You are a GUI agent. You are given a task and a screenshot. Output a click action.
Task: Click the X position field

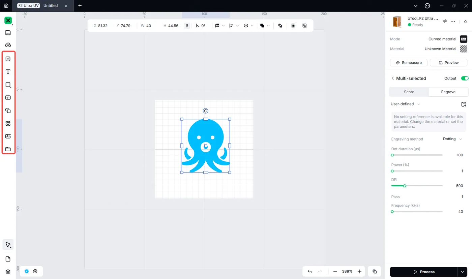tap(101, 26)
